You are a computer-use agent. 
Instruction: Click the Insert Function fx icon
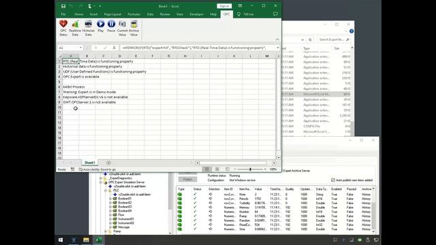click(114, 48)
